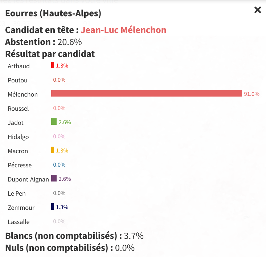Click Jadot's green bar
Image resolution: width=266 pixels, height=257 pixels.
click(x=54, y=122)
